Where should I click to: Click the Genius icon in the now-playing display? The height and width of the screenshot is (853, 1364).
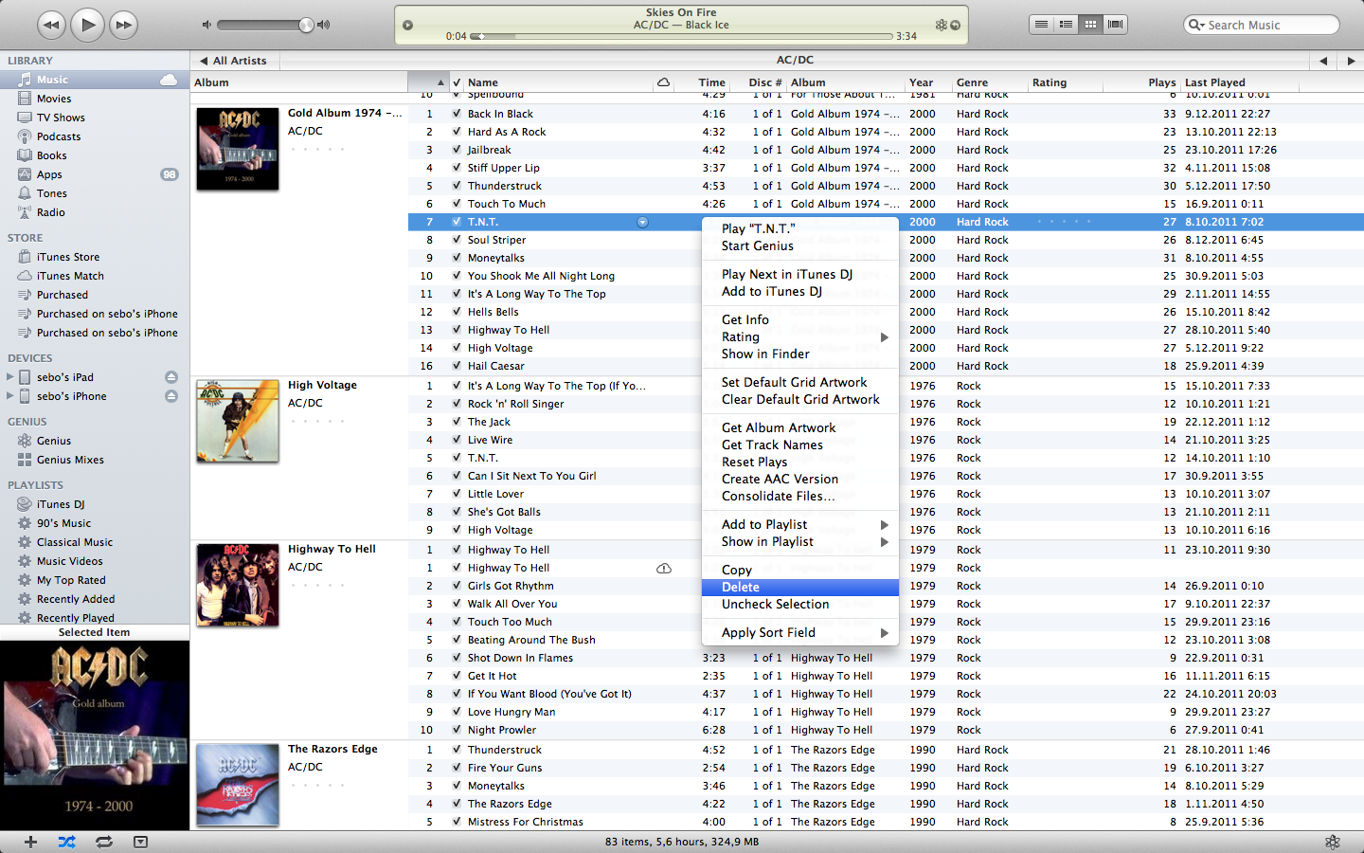click(941, 25)
